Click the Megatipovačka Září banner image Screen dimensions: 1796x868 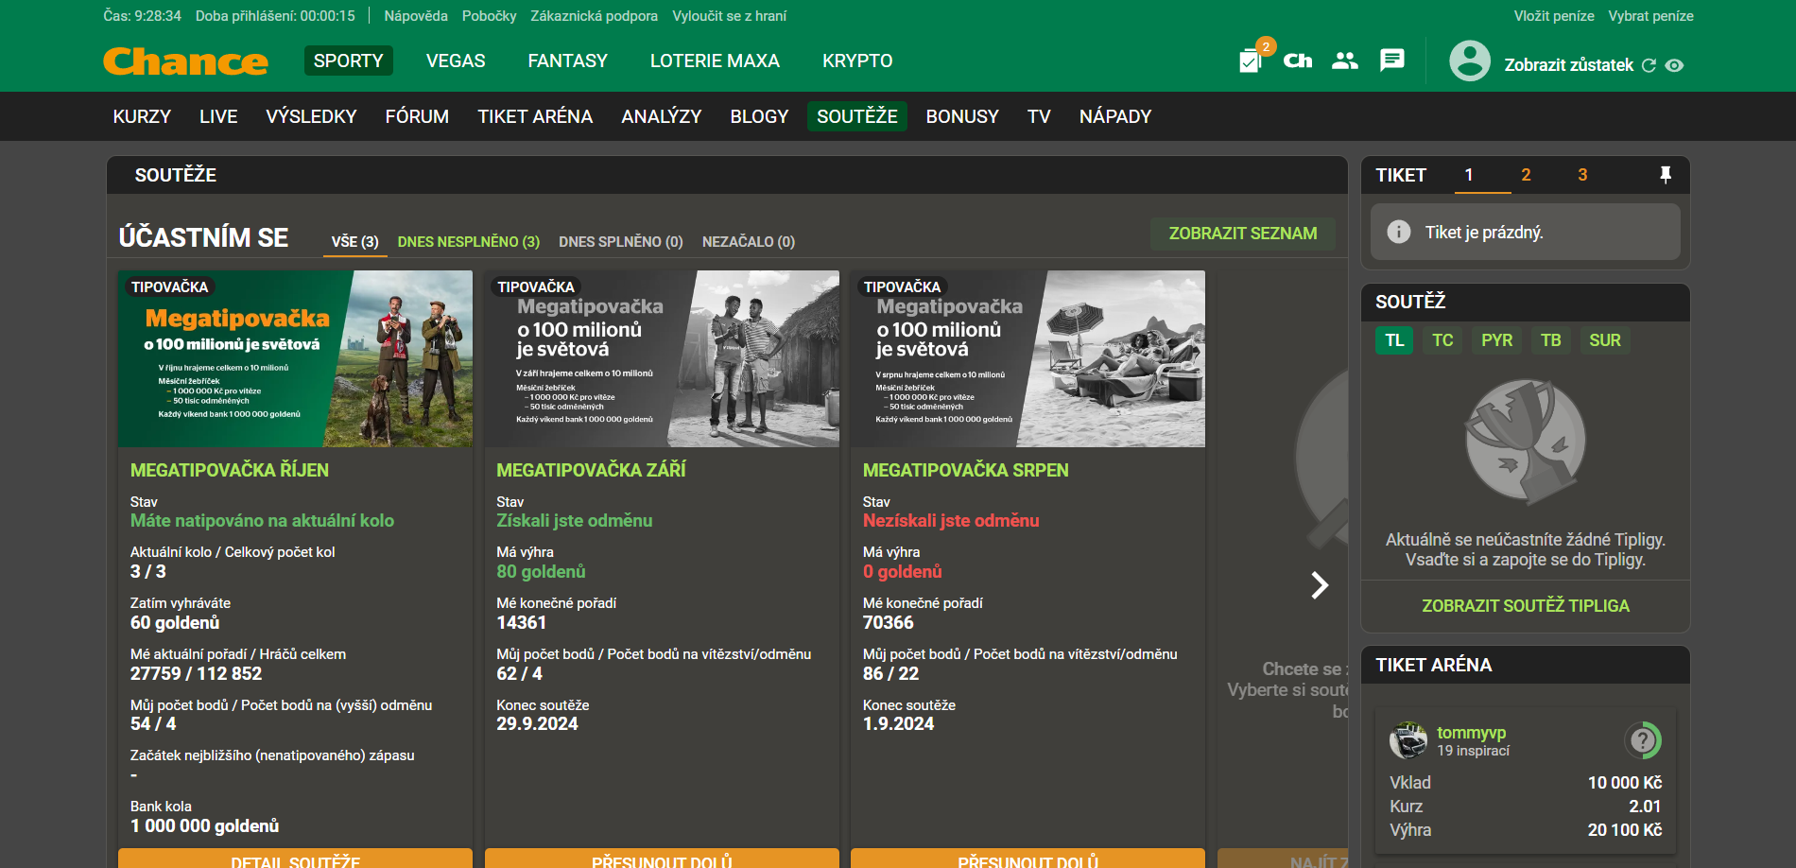(662, 359)
